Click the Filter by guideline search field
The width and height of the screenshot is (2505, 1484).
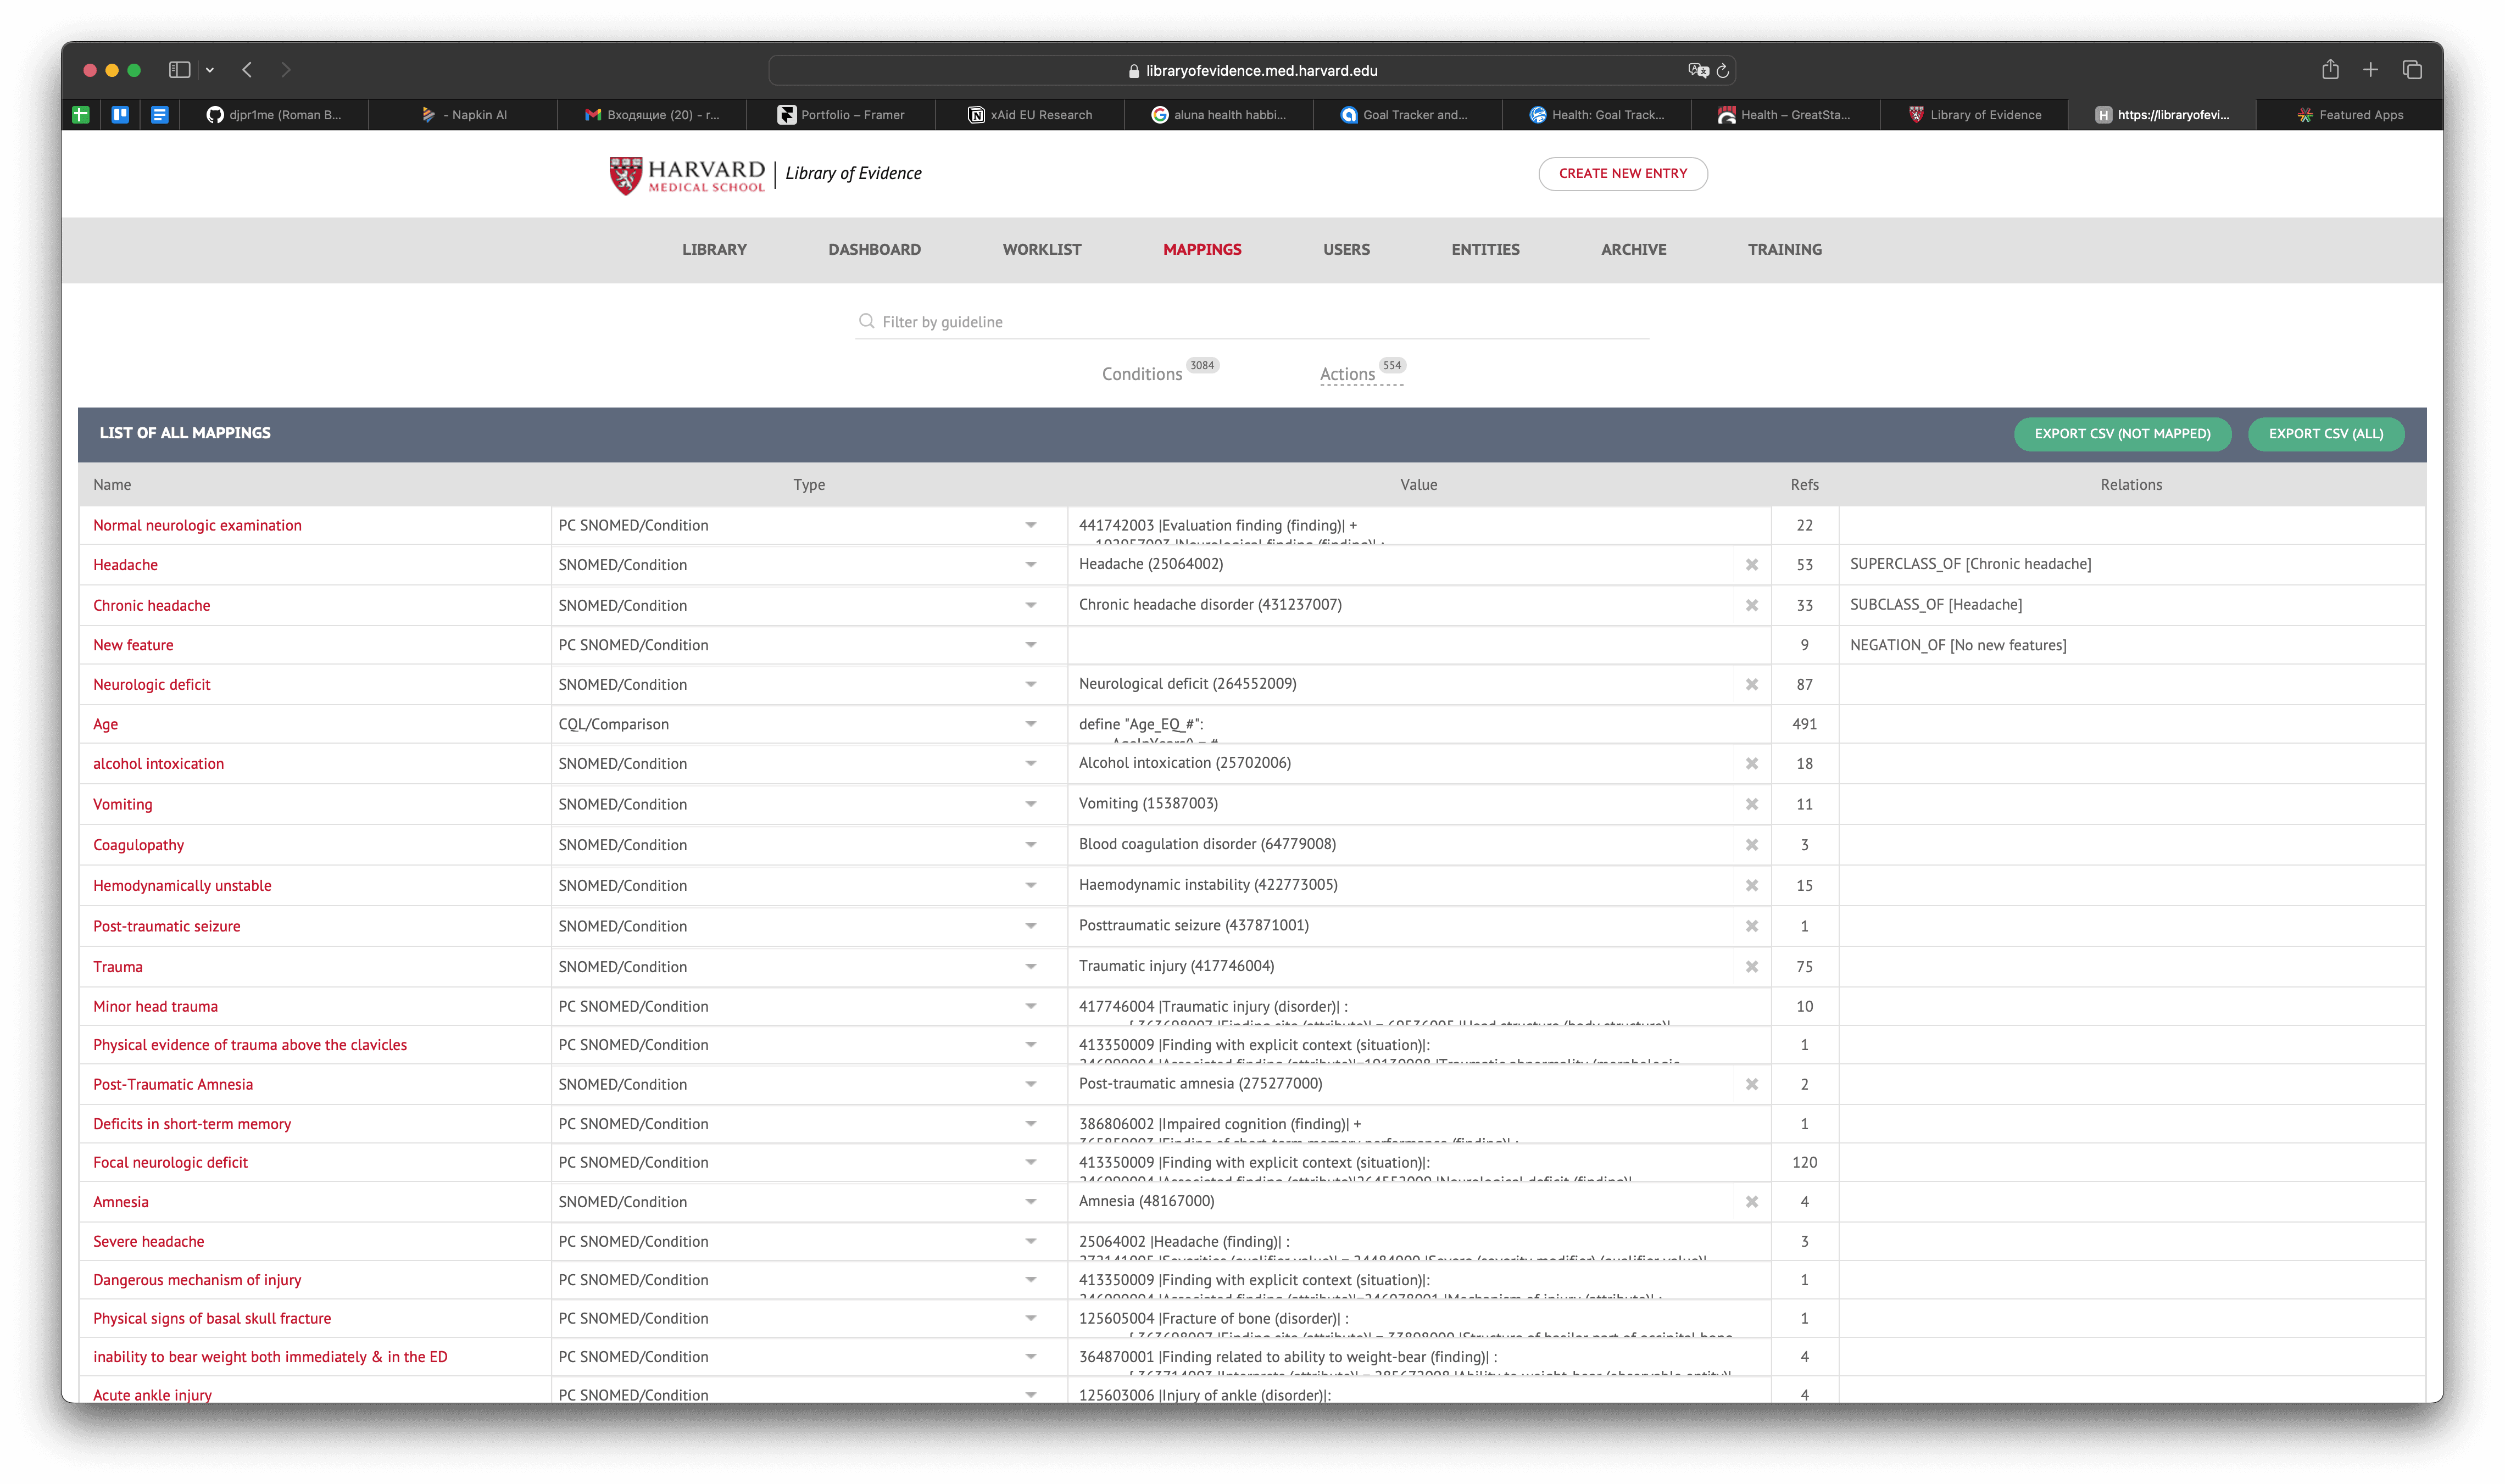point(1252,321)
